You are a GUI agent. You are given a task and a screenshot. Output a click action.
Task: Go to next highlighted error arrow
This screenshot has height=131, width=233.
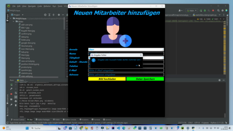tap(224, 19)
